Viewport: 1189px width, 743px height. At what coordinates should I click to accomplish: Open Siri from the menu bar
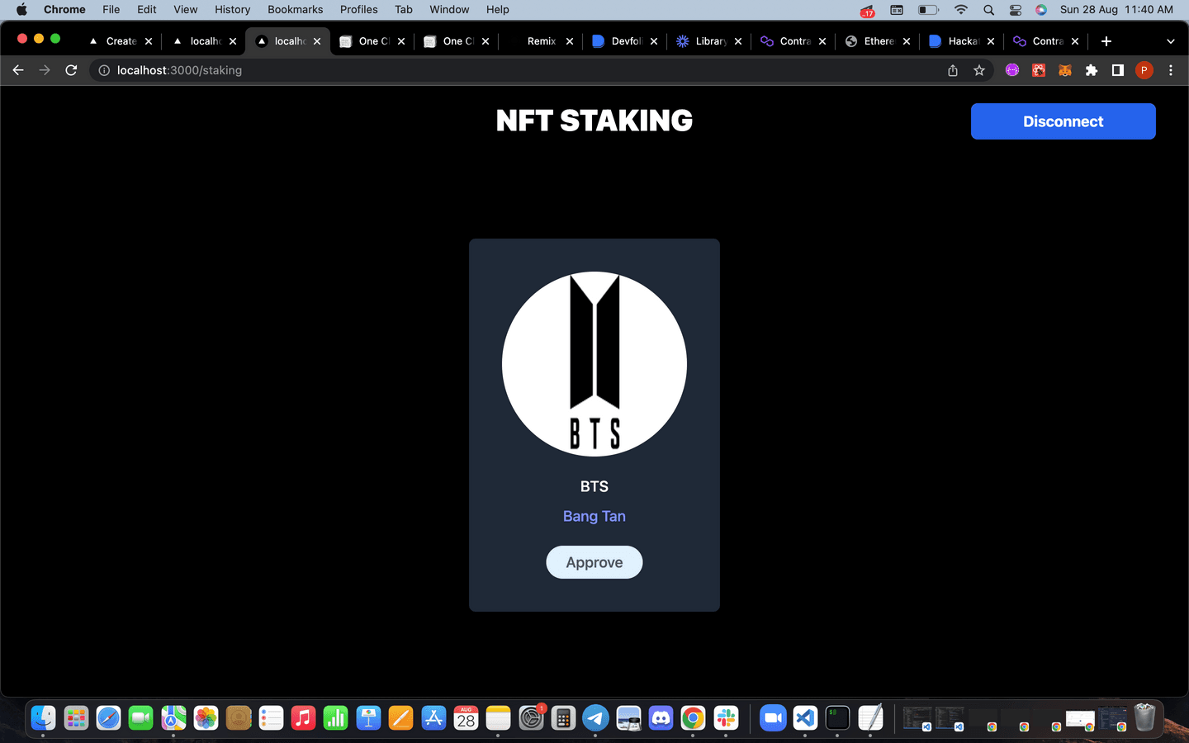coord(1041,10)
